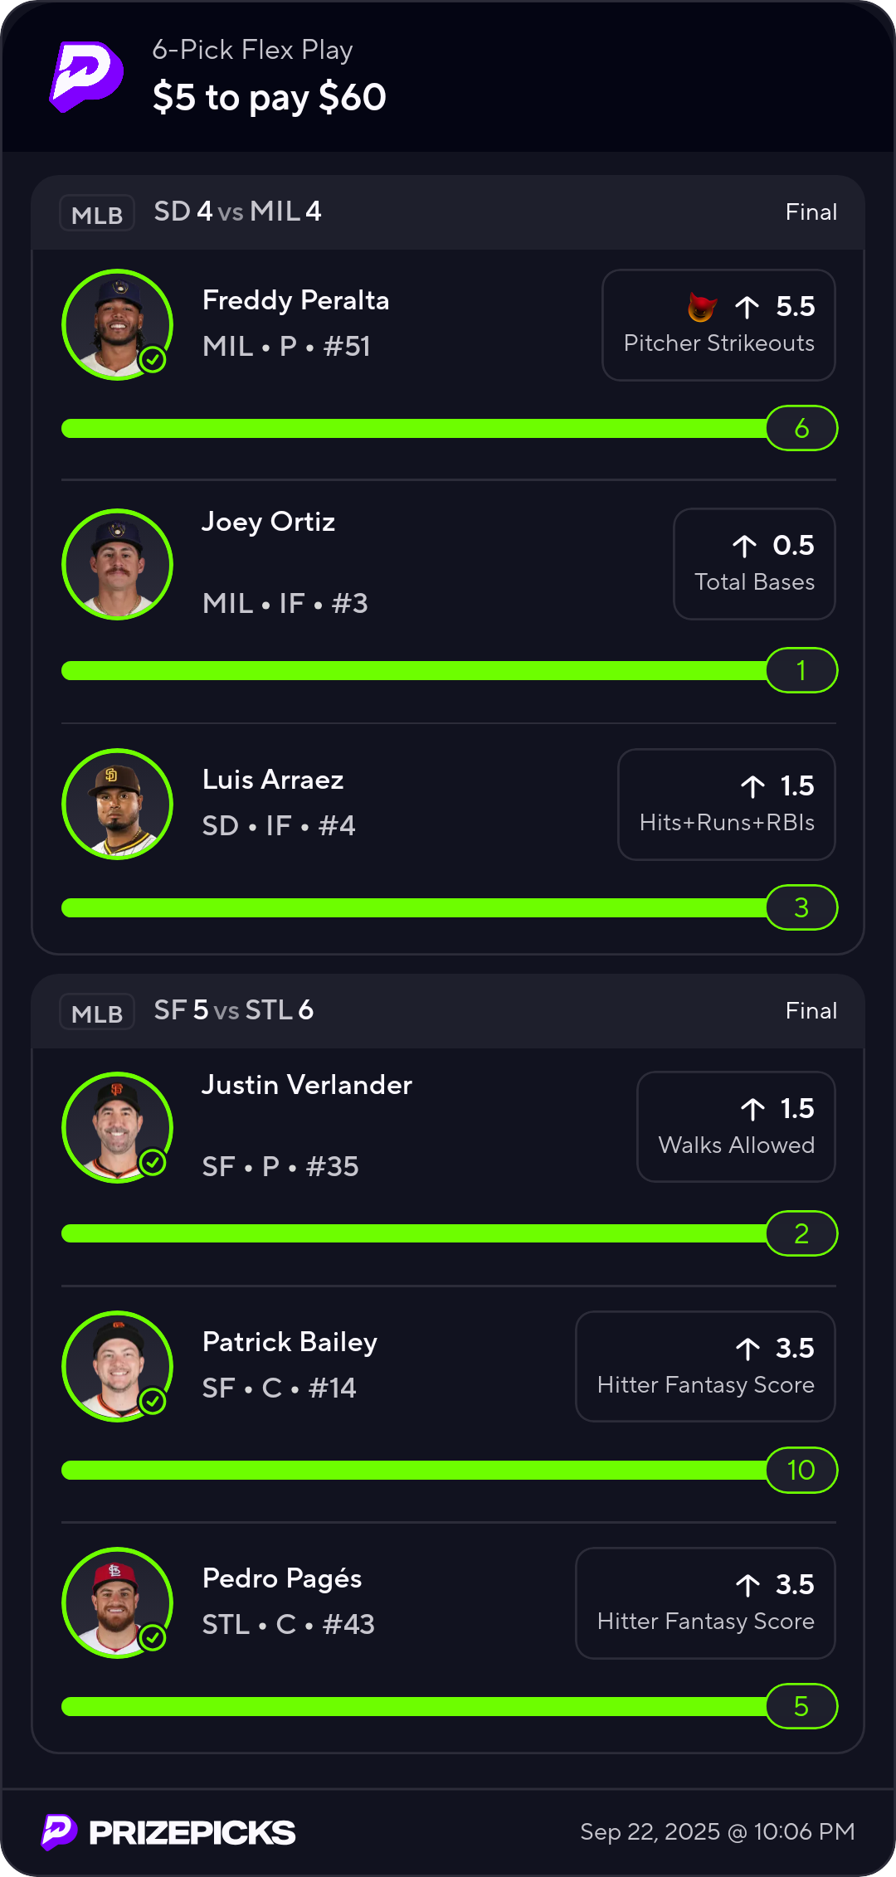Screen dimensions: 896x1877
Task: Click the PrizePicks footer logo
Action: pos(168,1832)
